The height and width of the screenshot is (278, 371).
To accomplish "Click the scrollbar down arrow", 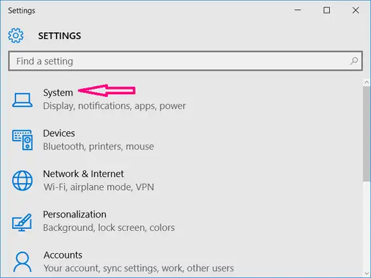I will 367,273.
